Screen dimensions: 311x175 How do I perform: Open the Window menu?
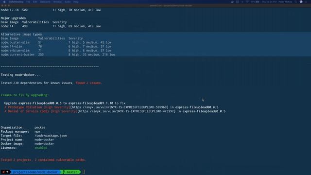(57, 2)
